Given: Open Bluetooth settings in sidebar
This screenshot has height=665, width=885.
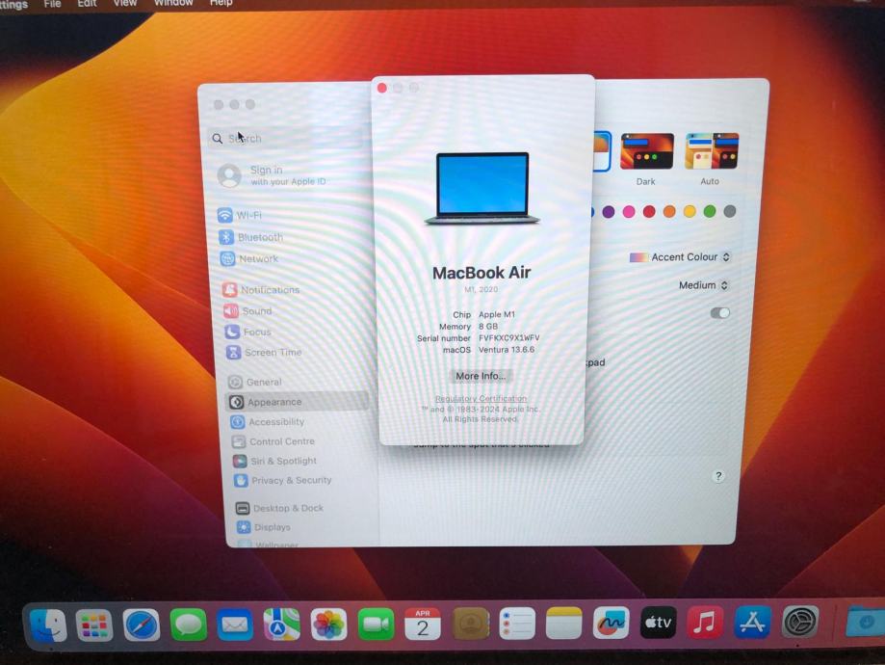Looking at the screenshot, I should tap(250, 237).
